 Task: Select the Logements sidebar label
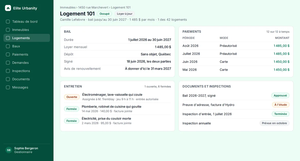21,38
